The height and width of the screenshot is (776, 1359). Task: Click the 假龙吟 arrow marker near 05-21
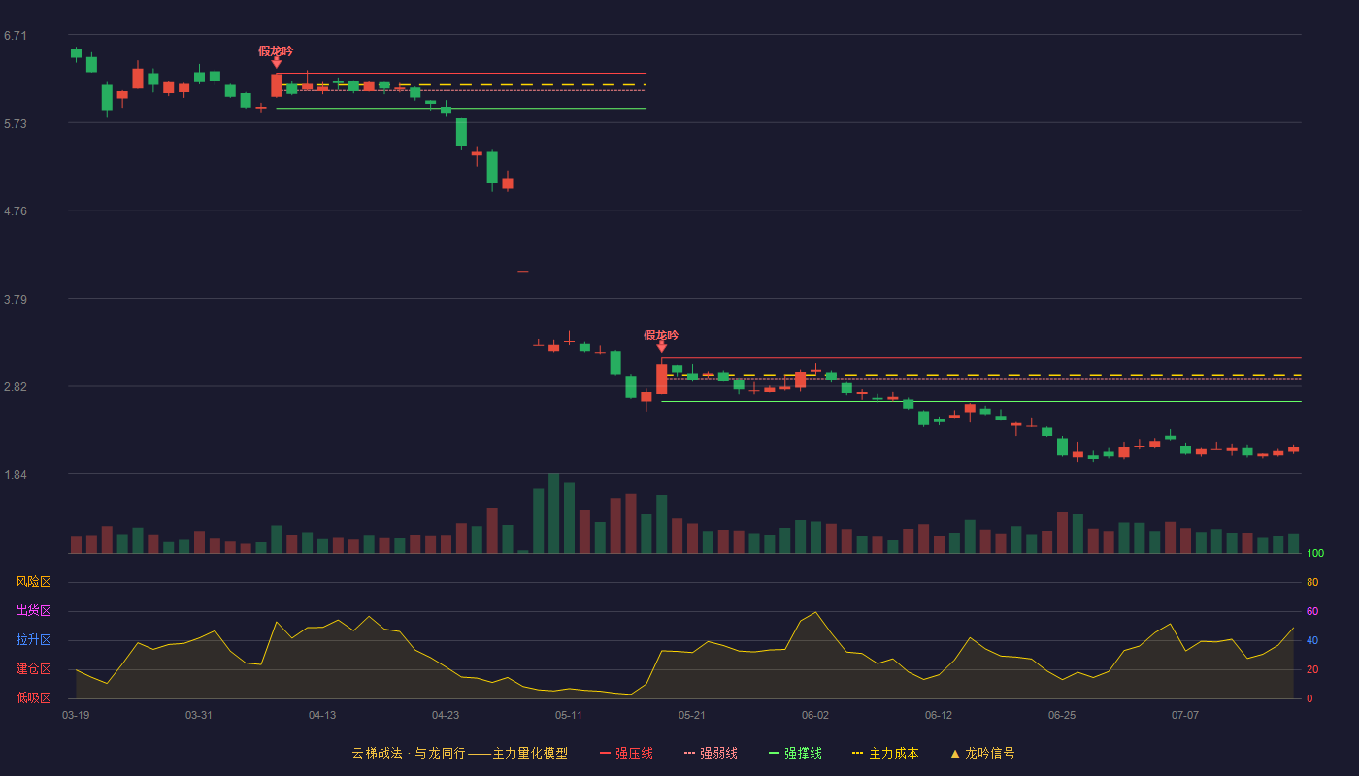pos(661,346)
